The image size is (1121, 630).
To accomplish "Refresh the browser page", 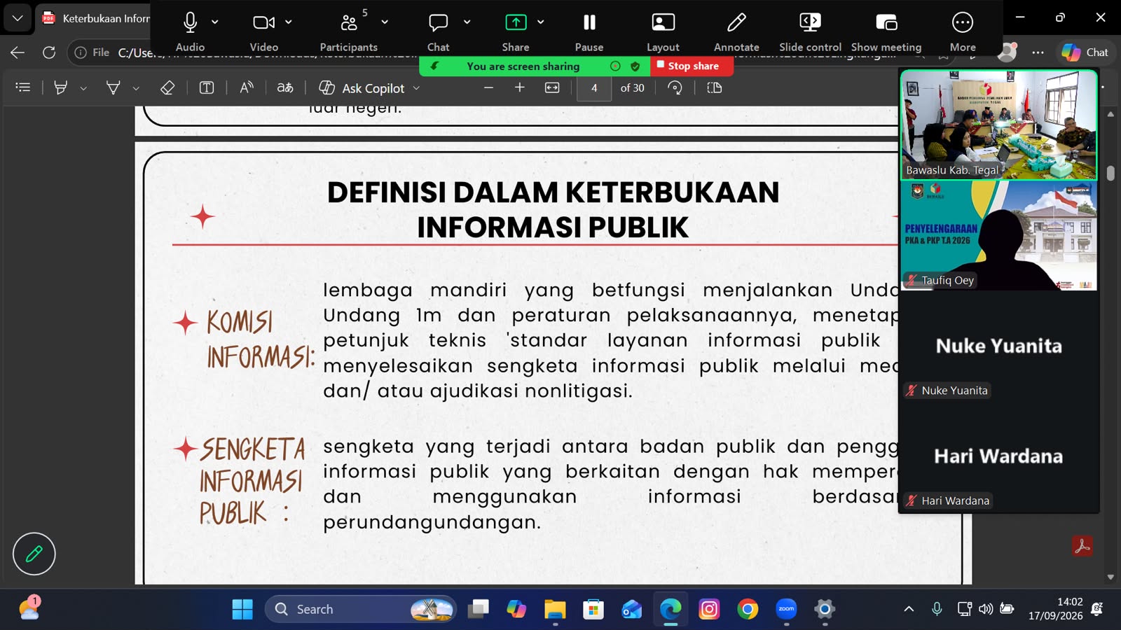I will [x=49, y=52].
